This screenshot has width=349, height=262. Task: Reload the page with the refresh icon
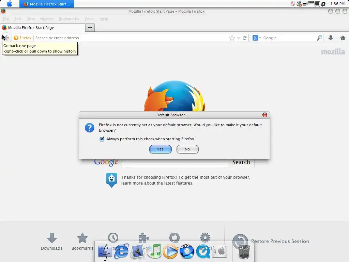[245, 38]
